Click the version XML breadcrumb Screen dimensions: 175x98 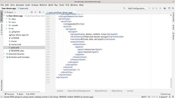pos(130,91)
